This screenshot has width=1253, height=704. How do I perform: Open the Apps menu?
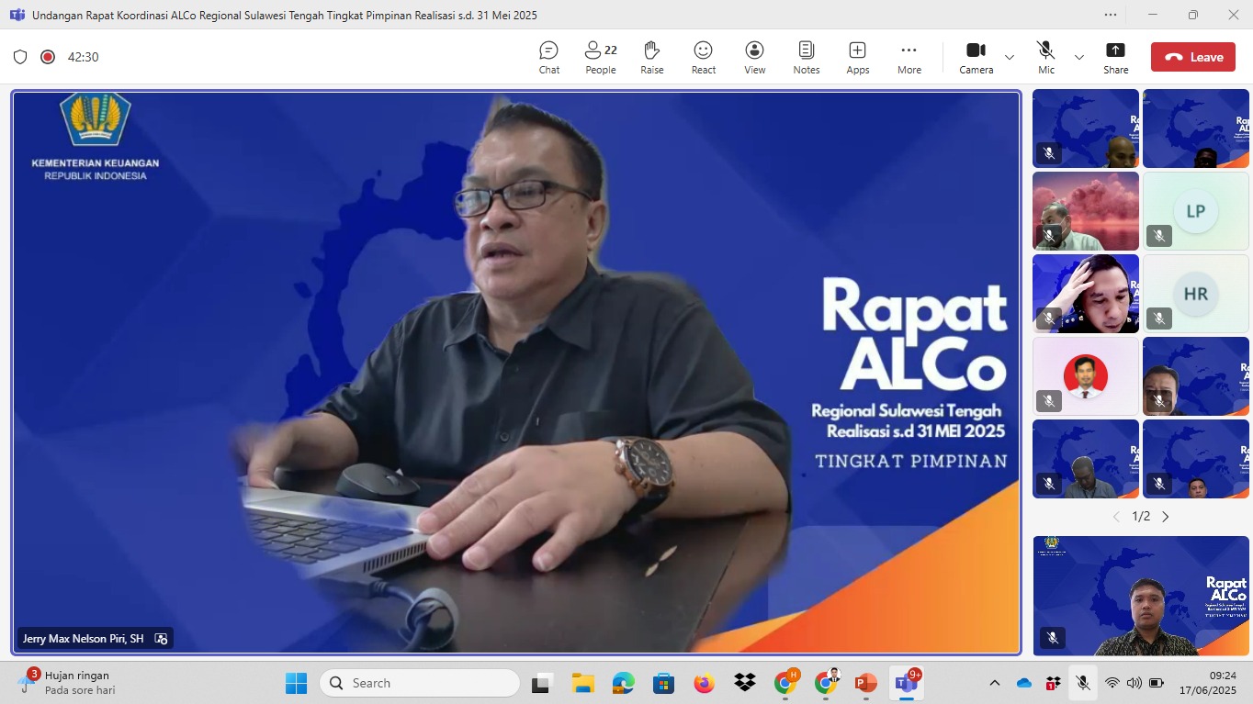tap(857, 57)
